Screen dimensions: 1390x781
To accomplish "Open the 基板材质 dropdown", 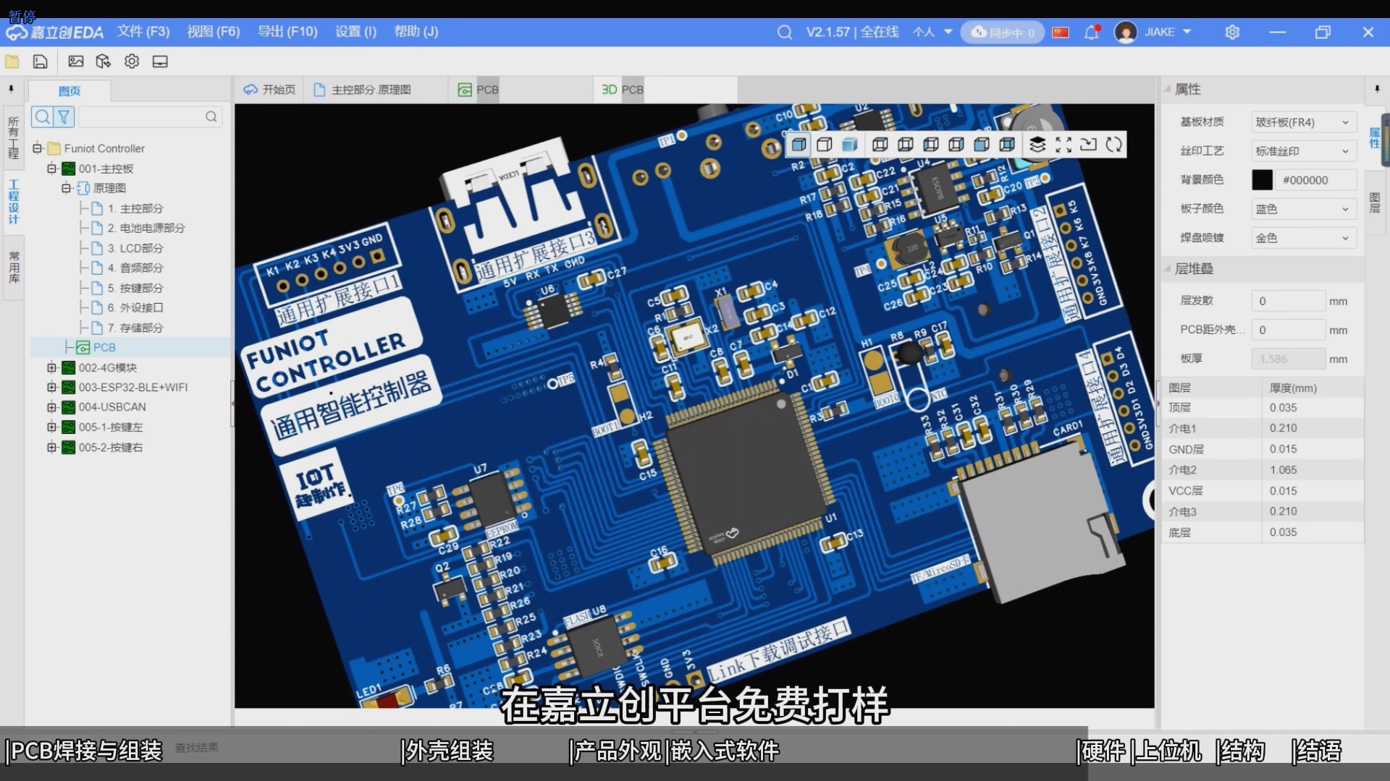I will coord(1303,122).
